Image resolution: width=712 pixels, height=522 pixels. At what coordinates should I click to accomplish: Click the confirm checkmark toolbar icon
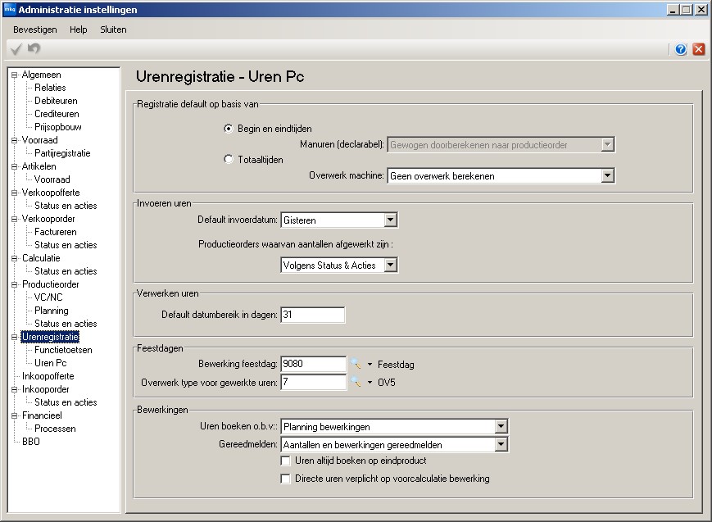pyautogui.click(x=16, y=48)
